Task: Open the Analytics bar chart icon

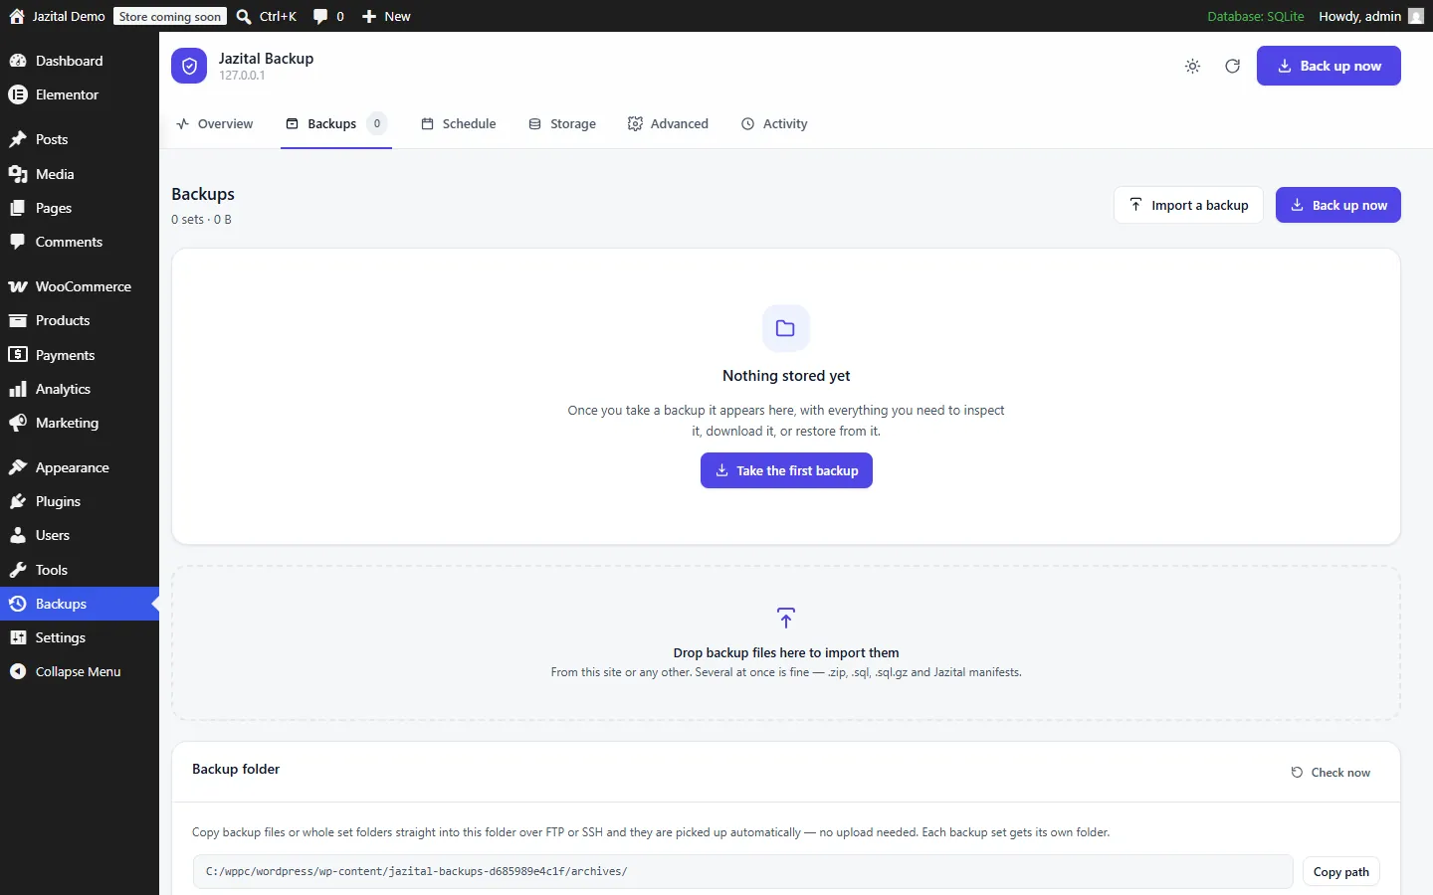Action: [x=18, y=389]
